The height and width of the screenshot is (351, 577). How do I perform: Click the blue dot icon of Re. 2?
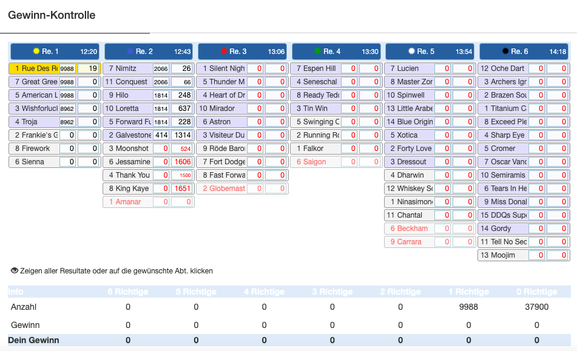(130, 51)
